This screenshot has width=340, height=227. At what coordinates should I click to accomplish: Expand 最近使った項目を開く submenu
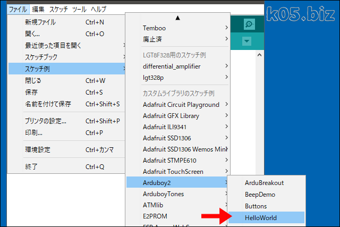(x=66, y=45)
